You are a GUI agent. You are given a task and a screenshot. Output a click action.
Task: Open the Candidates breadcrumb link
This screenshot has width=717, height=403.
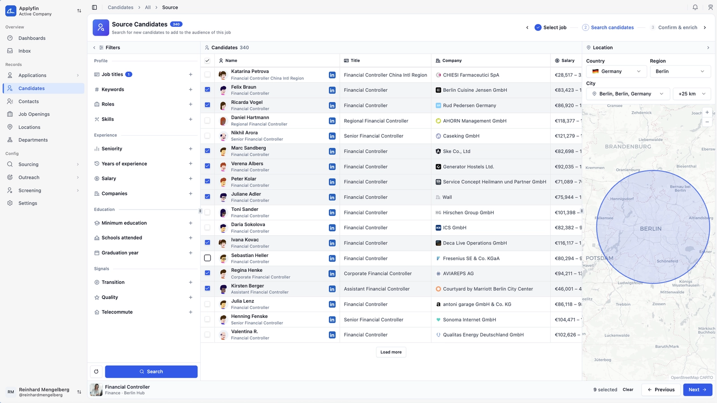coord(121,7)
